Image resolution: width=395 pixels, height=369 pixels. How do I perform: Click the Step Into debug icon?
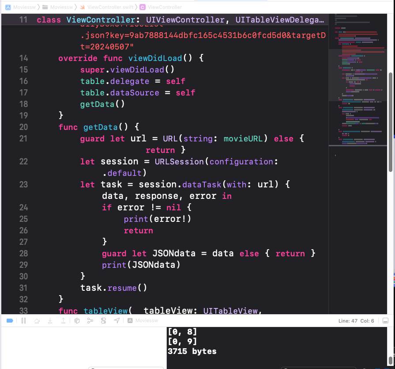[x=50, y=320]
